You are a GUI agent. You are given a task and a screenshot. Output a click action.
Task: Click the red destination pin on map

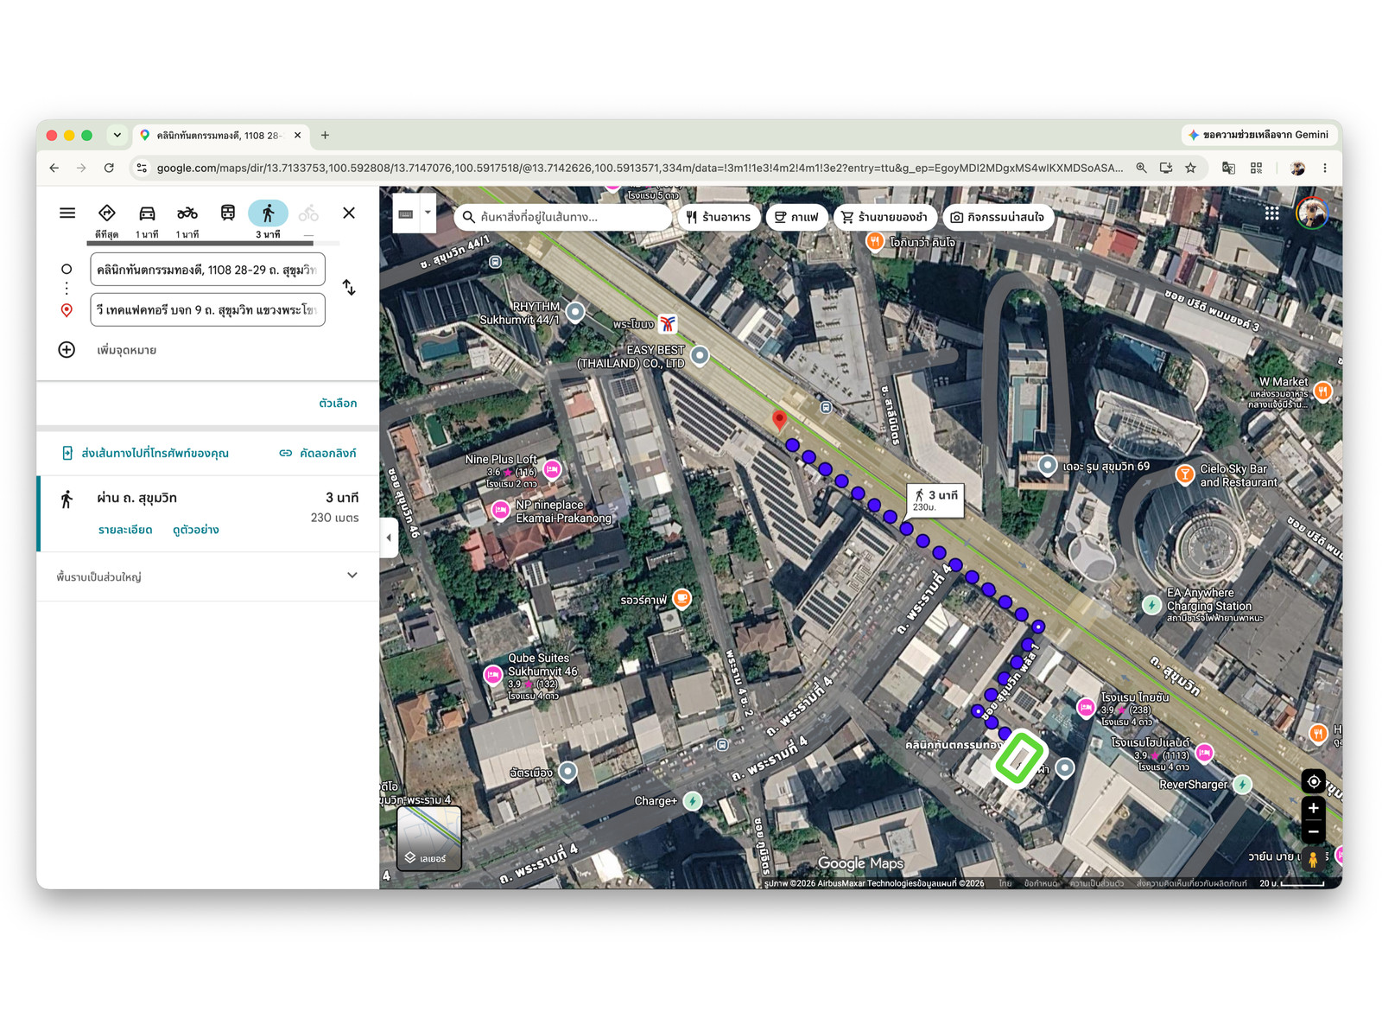pyautogui.click(x=779, y=420)
